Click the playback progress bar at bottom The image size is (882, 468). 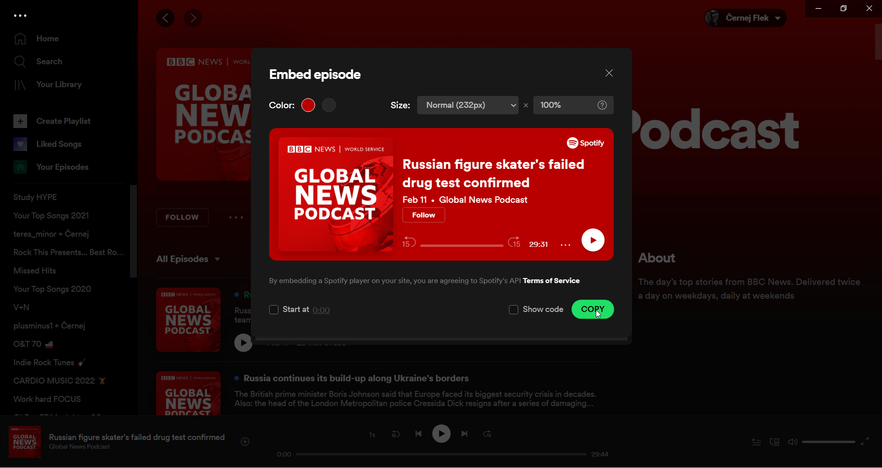(441, 454)
